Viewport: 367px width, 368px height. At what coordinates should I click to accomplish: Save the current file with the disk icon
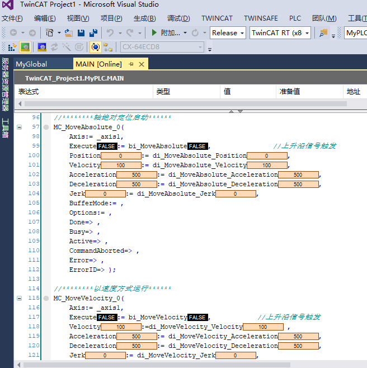[81, 32]
